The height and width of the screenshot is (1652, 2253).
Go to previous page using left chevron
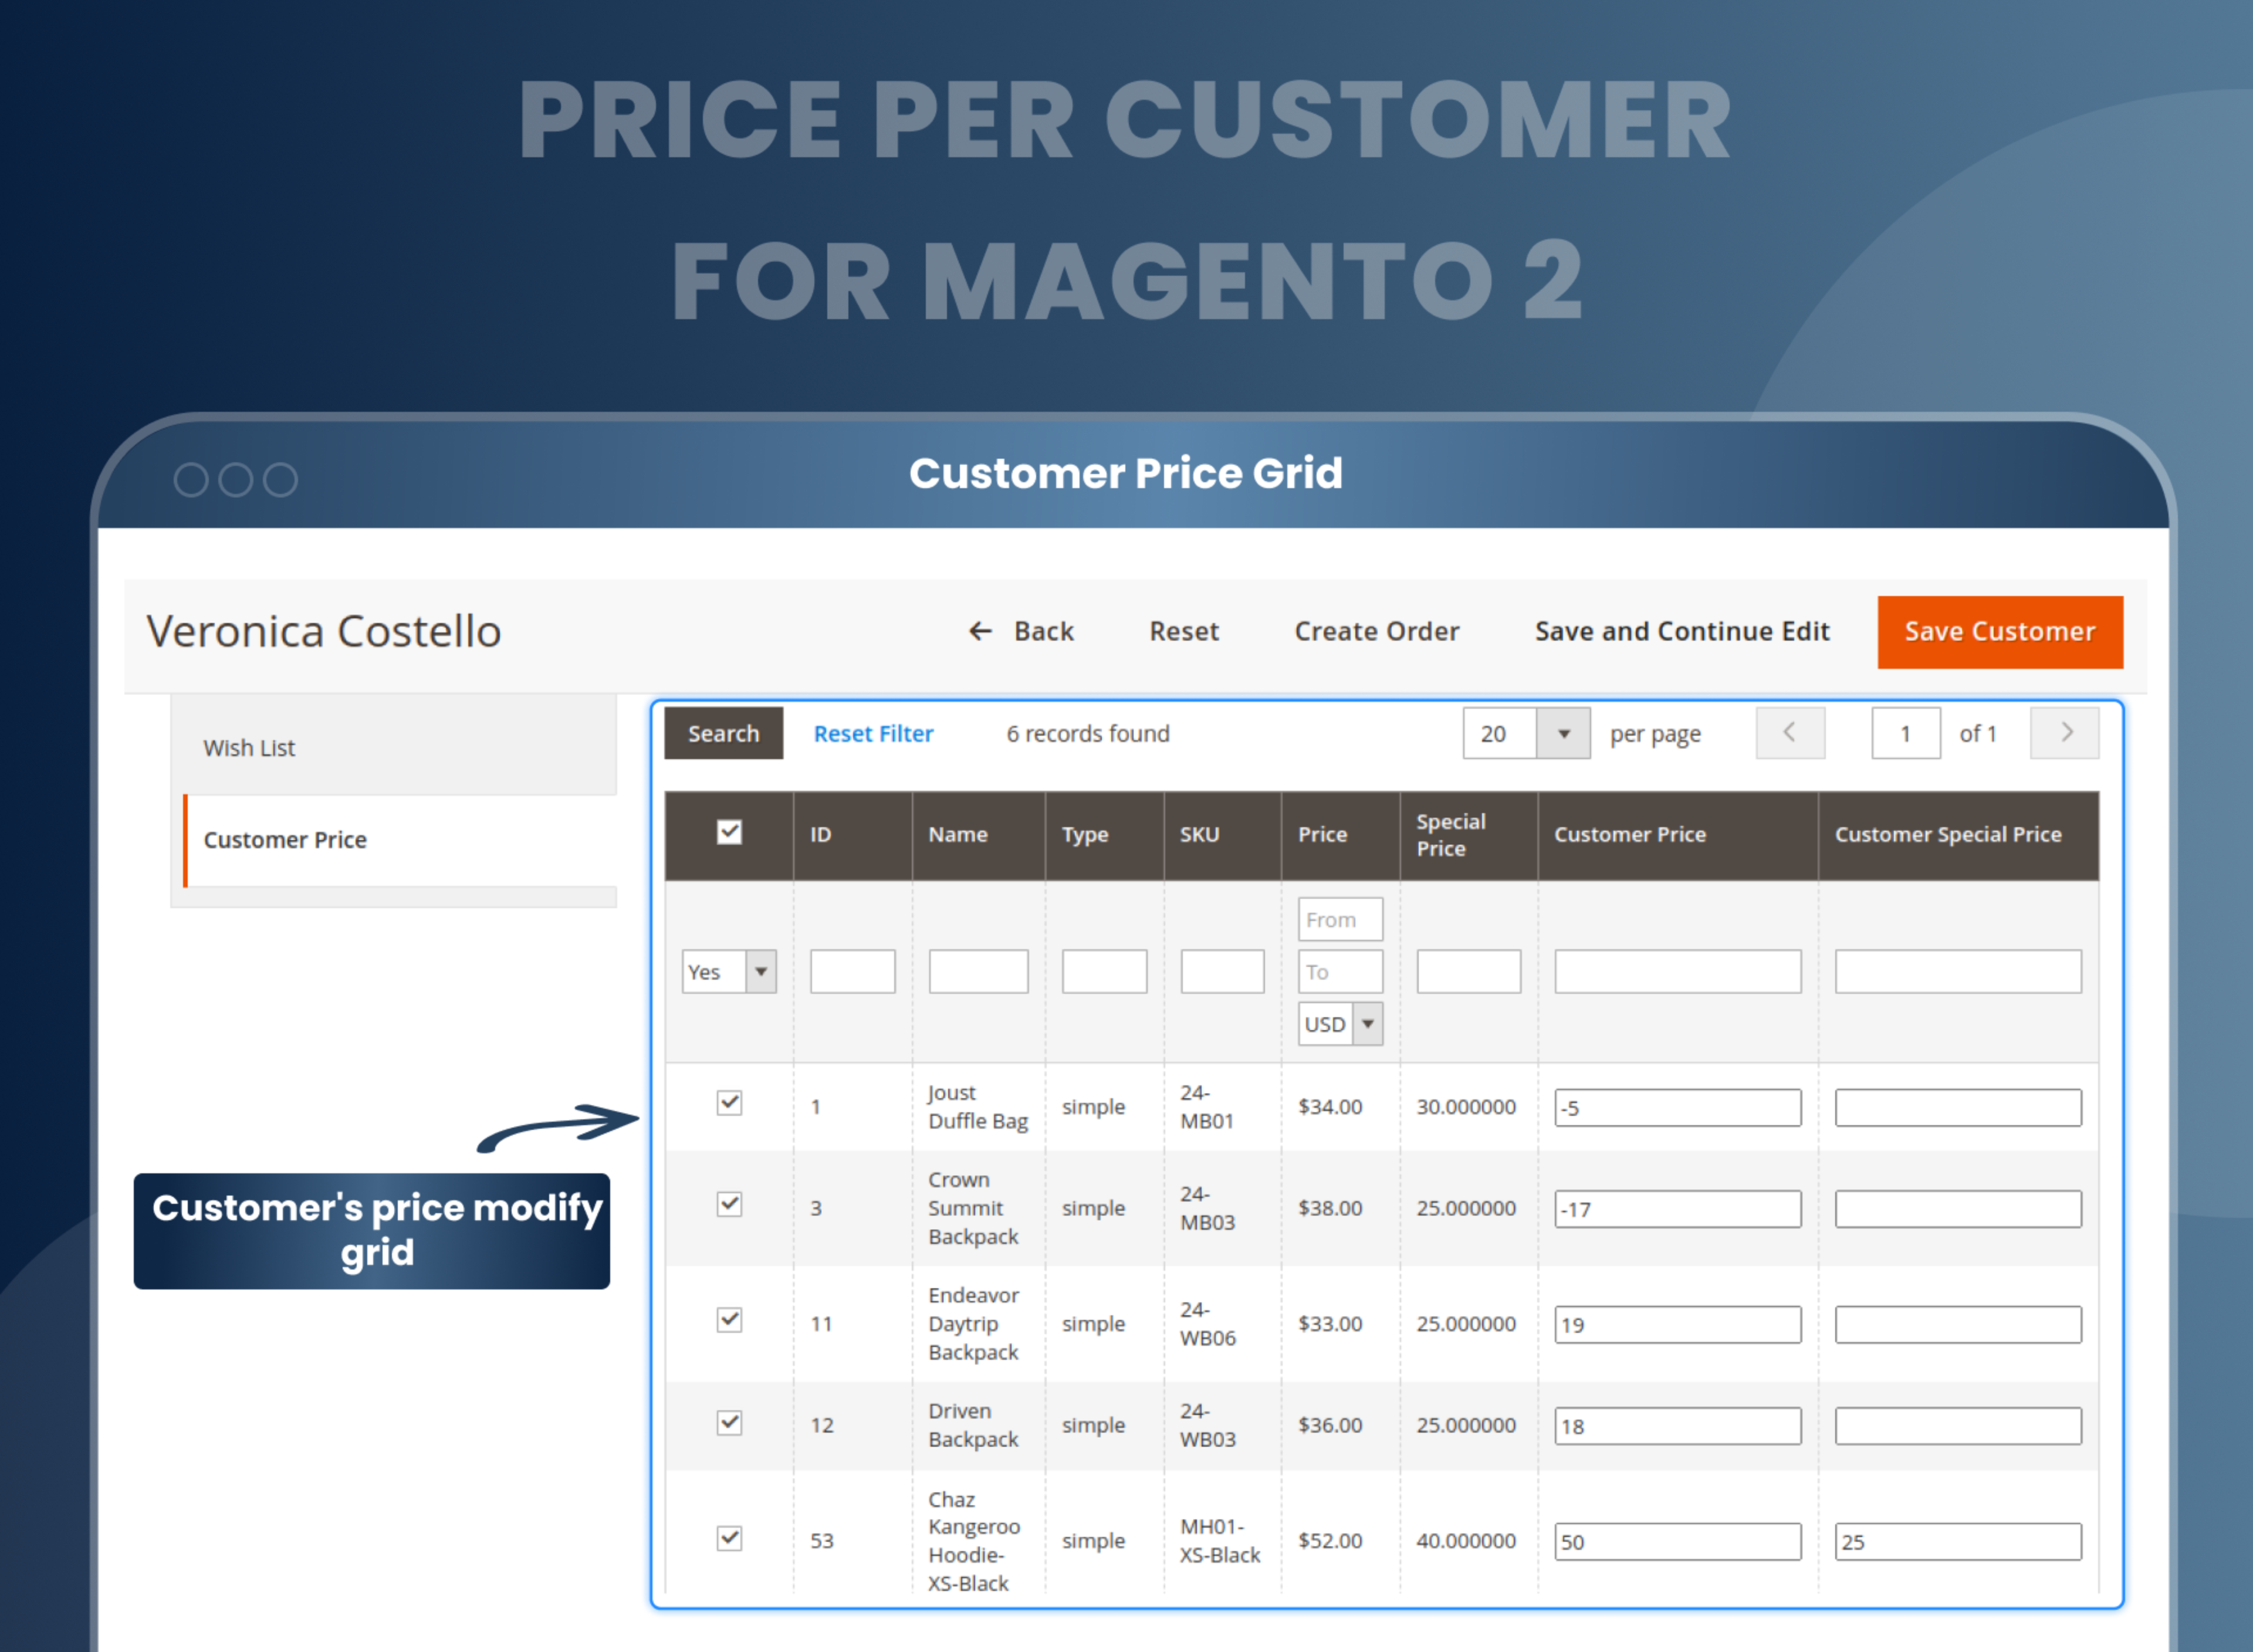tap(1789, 733)
